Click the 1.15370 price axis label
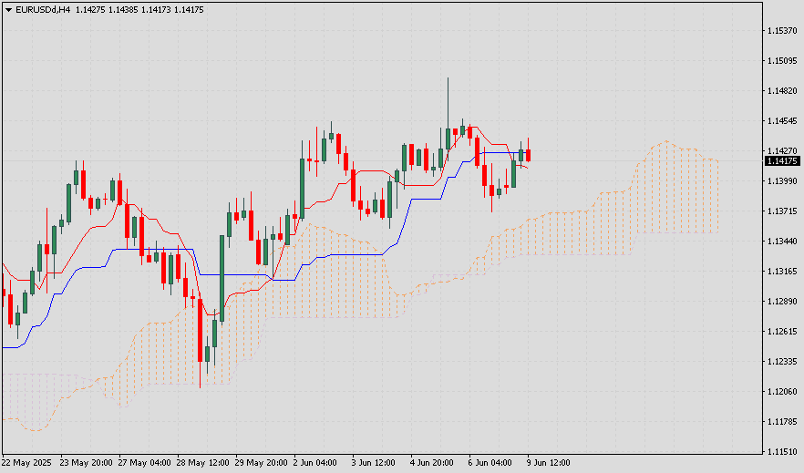 782,31
